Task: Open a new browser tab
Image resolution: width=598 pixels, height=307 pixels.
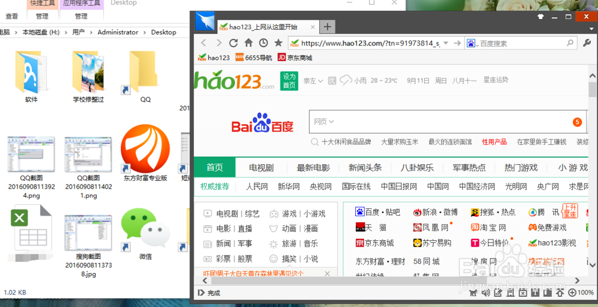Action: coord(327,27)
